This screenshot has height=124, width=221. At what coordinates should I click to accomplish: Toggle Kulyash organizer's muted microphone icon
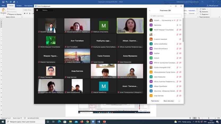pyautogui.click(x=177, y=20)
